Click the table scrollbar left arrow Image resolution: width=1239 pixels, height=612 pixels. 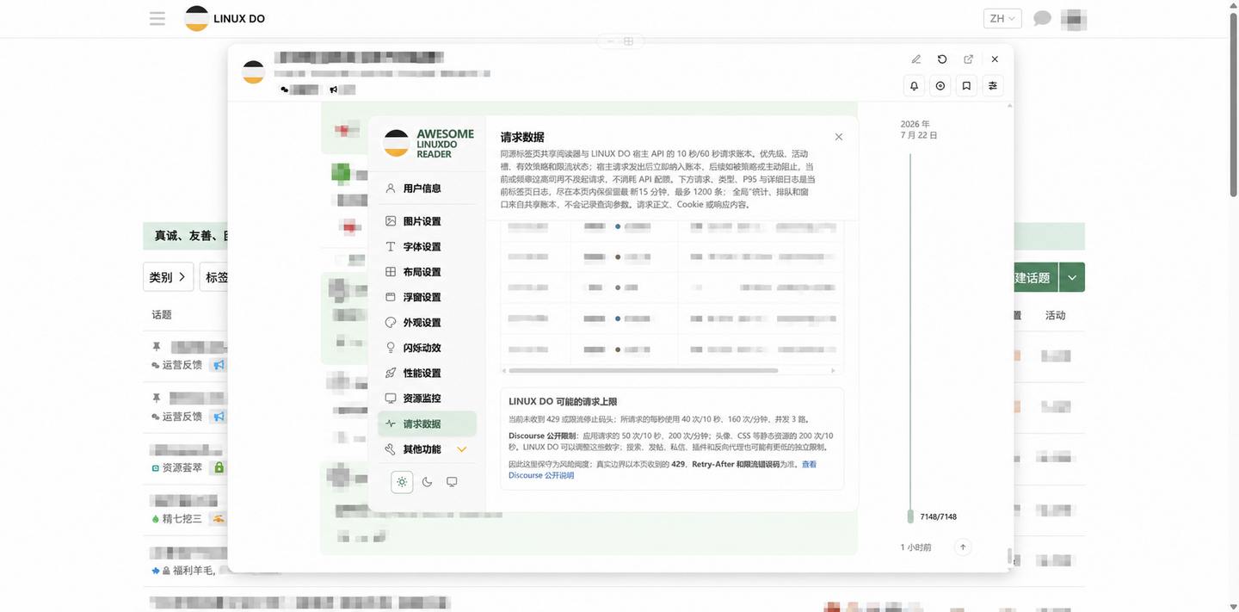504,371
